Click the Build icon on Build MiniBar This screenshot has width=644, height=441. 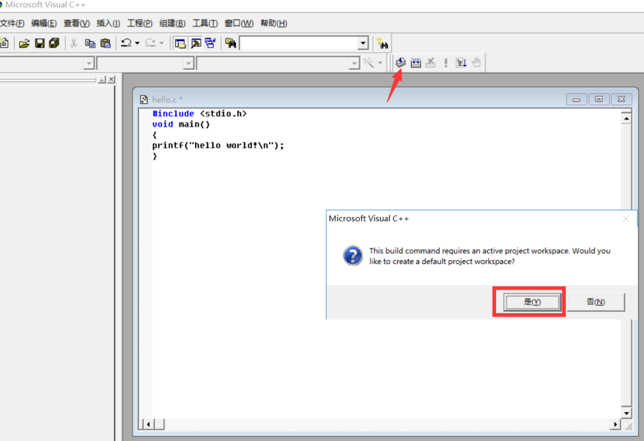(x=416, y=63)
